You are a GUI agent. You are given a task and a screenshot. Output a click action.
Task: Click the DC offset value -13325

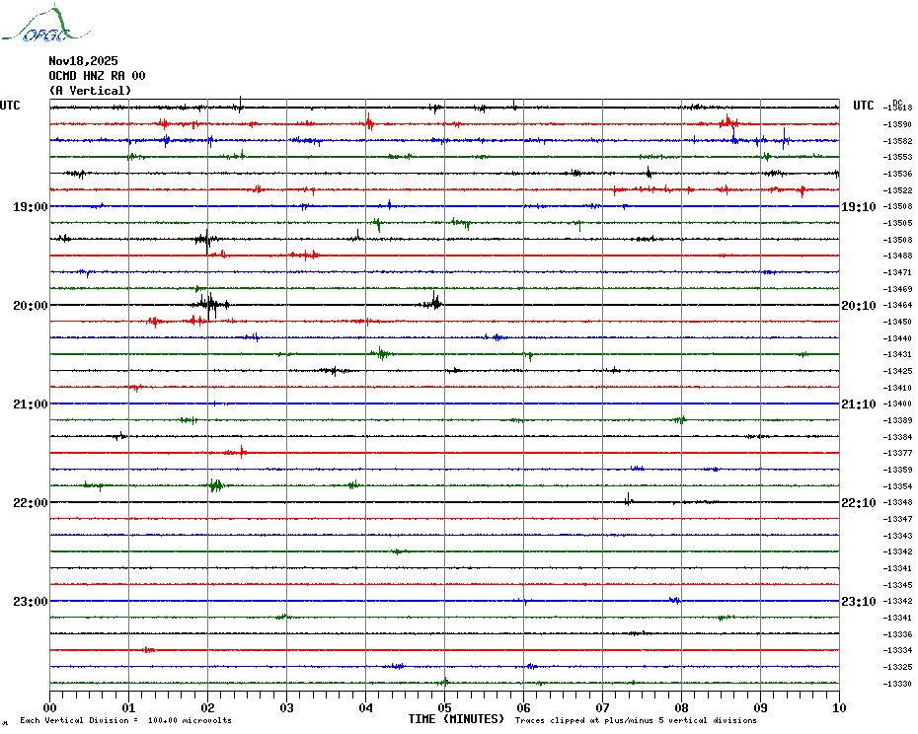897,667
